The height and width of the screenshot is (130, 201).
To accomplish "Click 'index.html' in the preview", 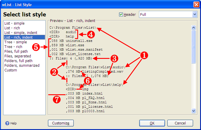I will point(92,93).
